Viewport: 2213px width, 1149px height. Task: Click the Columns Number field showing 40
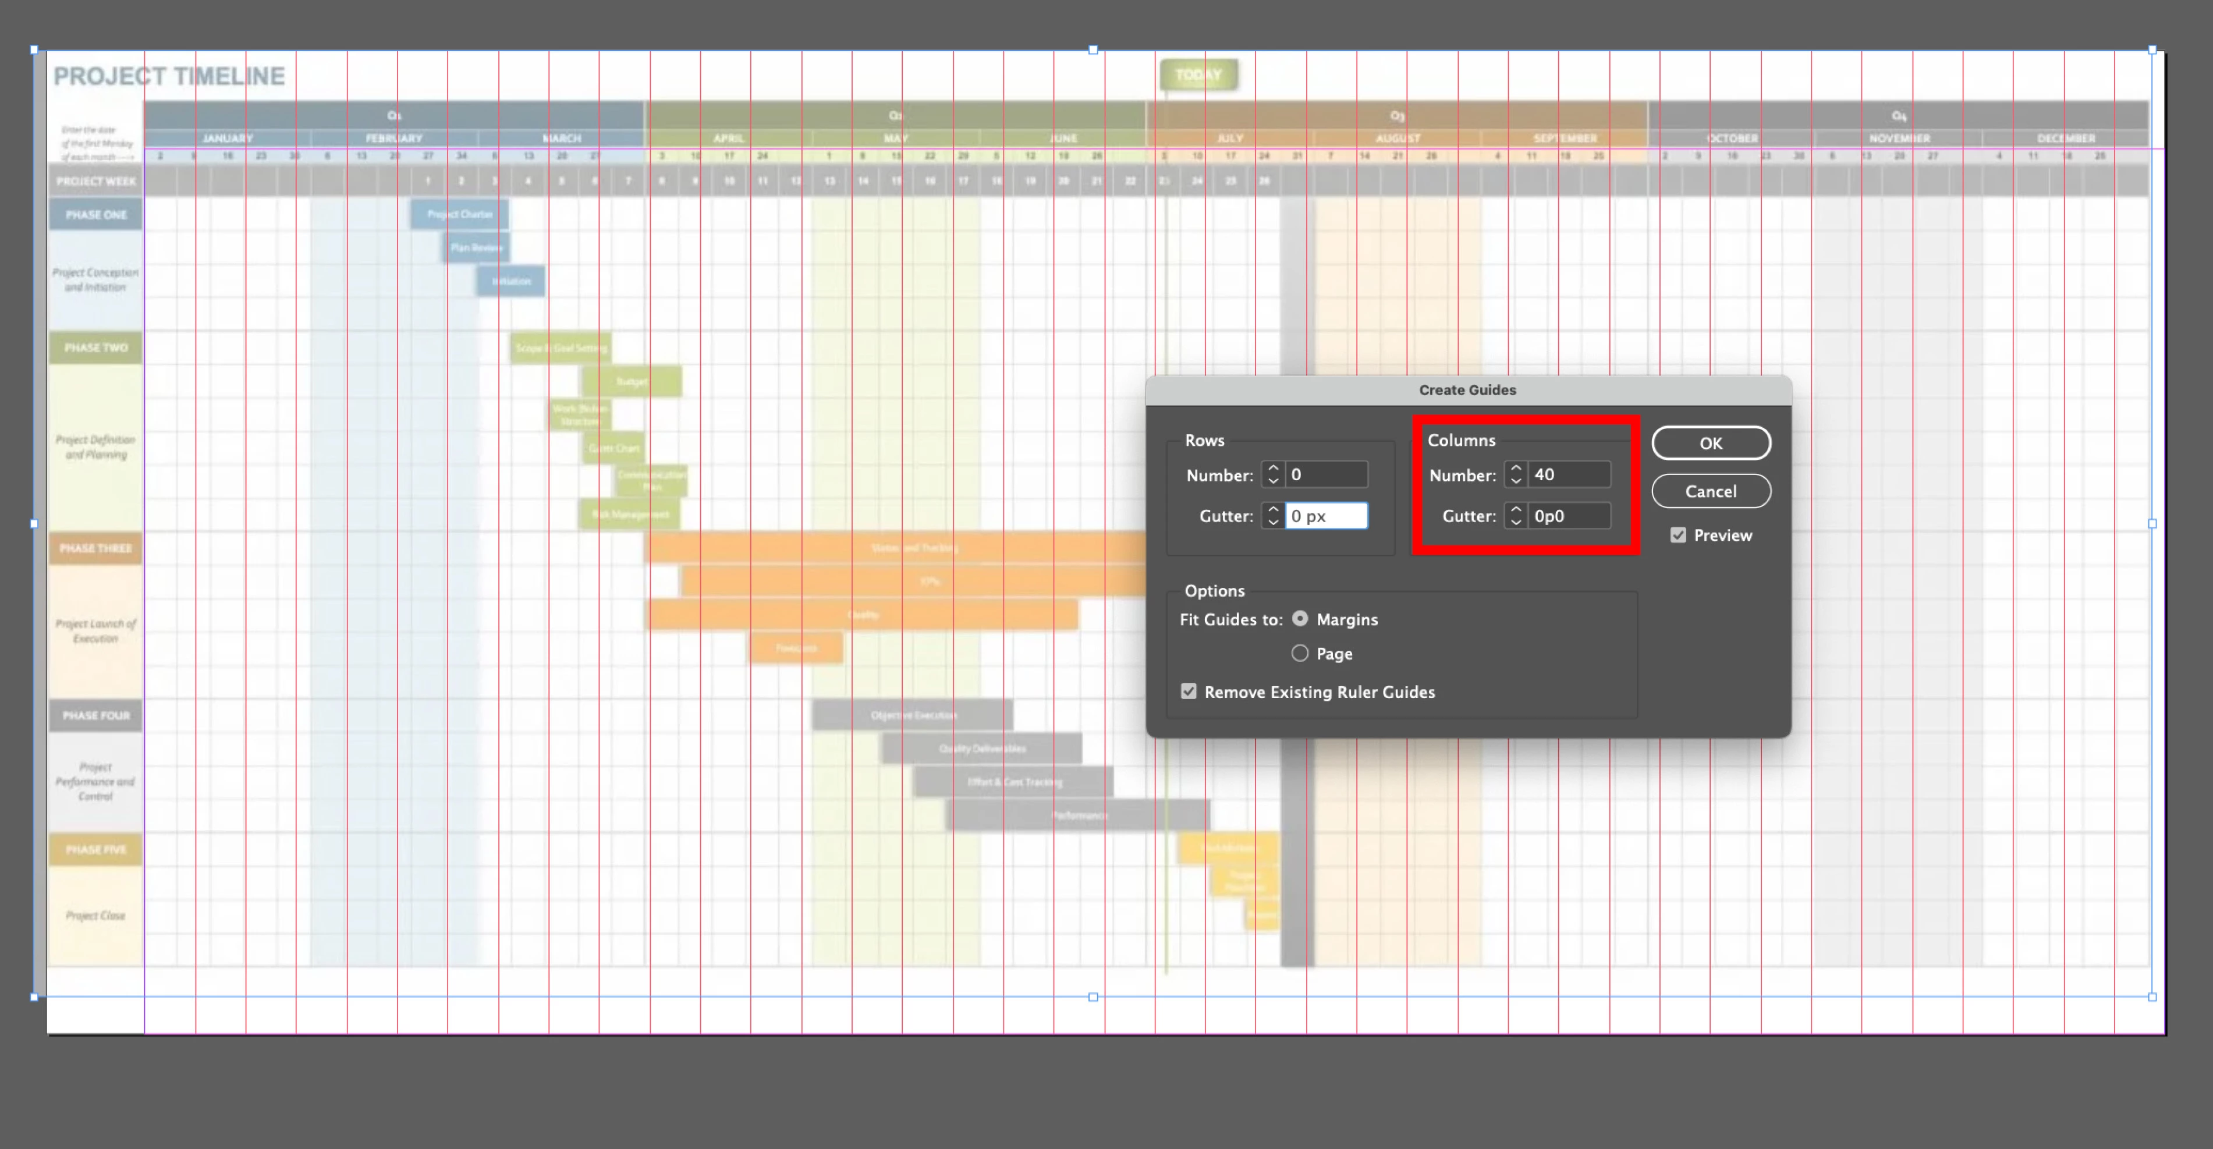coord(1568,474)
